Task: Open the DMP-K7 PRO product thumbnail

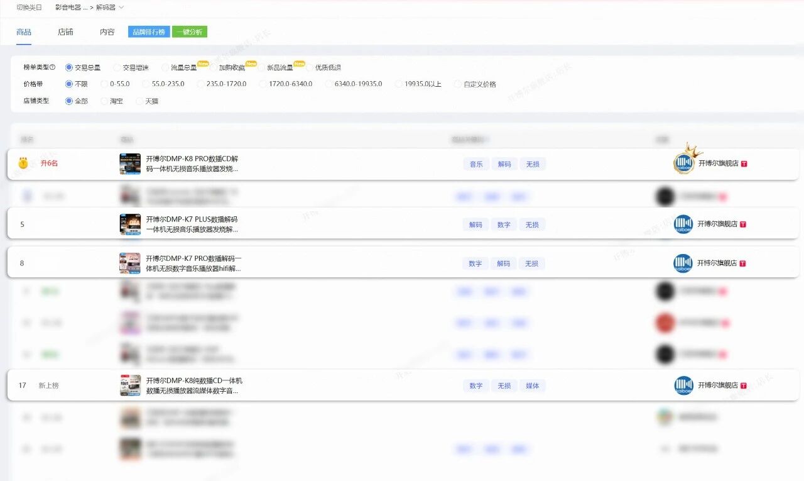Action: pyautogui.click(x=130, y=263)
